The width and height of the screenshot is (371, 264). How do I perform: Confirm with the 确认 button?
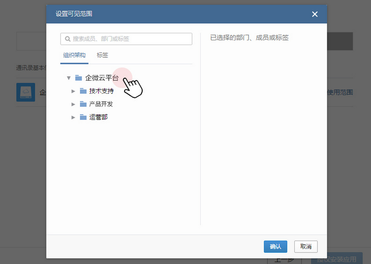click(x=275, y=247)
